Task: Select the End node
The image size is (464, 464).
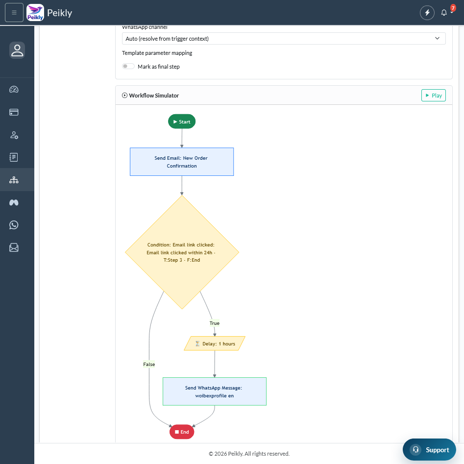Action: pos(182,432)
